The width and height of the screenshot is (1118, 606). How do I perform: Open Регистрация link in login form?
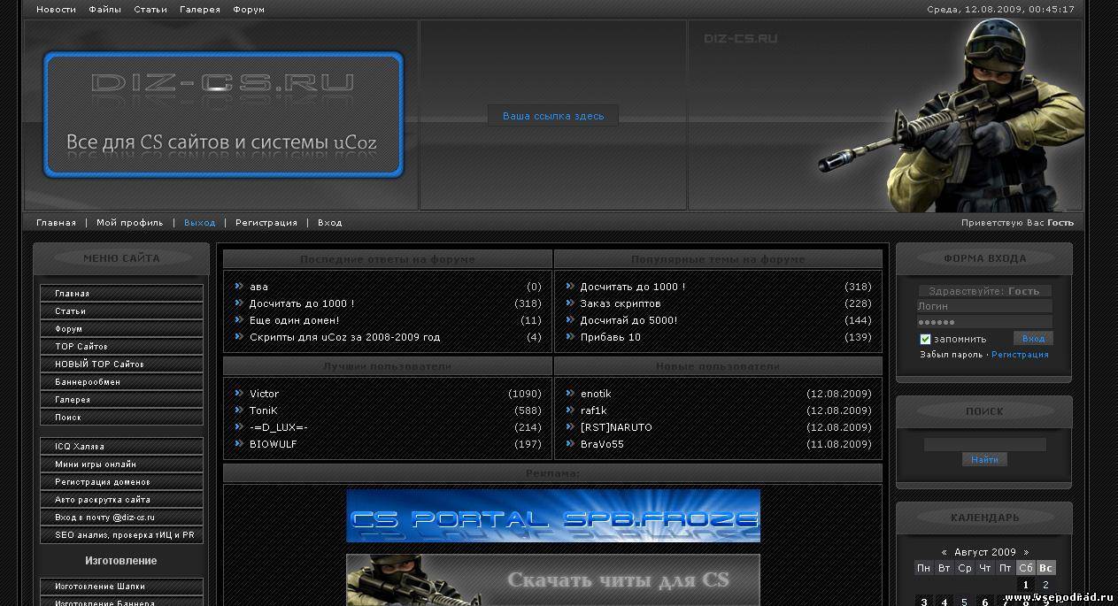pos(1020,355)
